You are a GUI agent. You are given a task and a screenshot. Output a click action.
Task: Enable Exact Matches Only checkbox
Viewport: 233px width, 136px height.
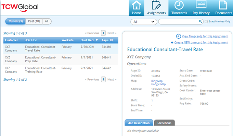coord(206,22)
